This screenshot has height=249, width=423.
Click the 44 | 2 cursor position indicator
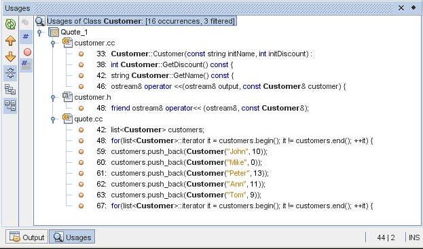coord(386,237)
